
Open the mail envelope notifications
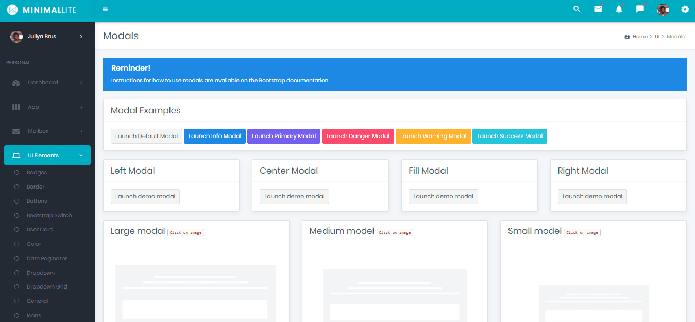point(598,9)
